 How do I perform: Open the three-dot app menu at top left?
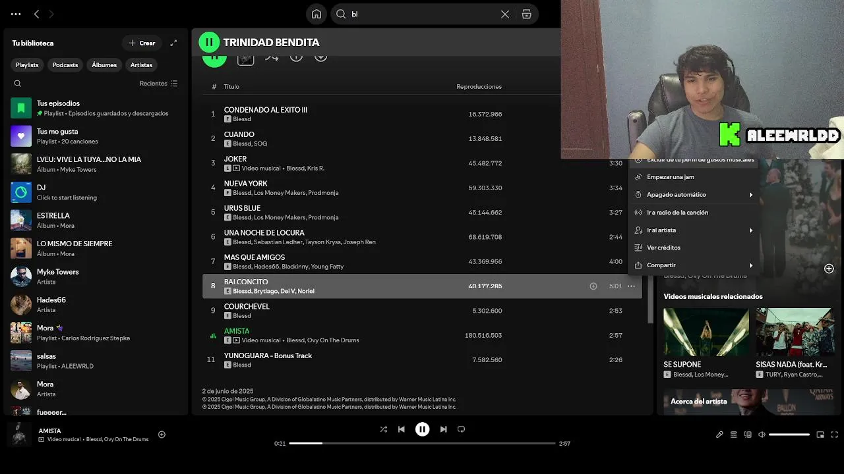click(x=16, y=14)
